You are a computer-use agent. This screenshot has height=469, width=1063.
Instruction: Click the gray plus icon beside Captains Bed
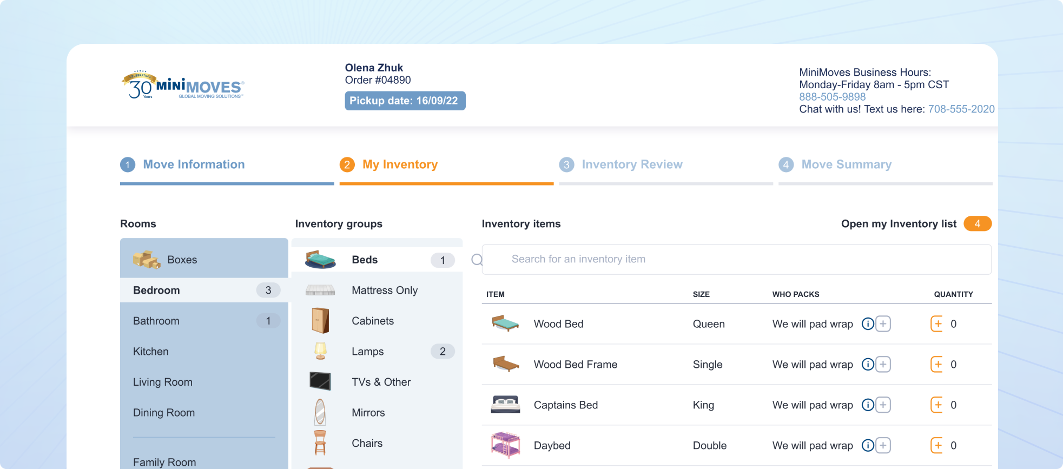[883, 405]
